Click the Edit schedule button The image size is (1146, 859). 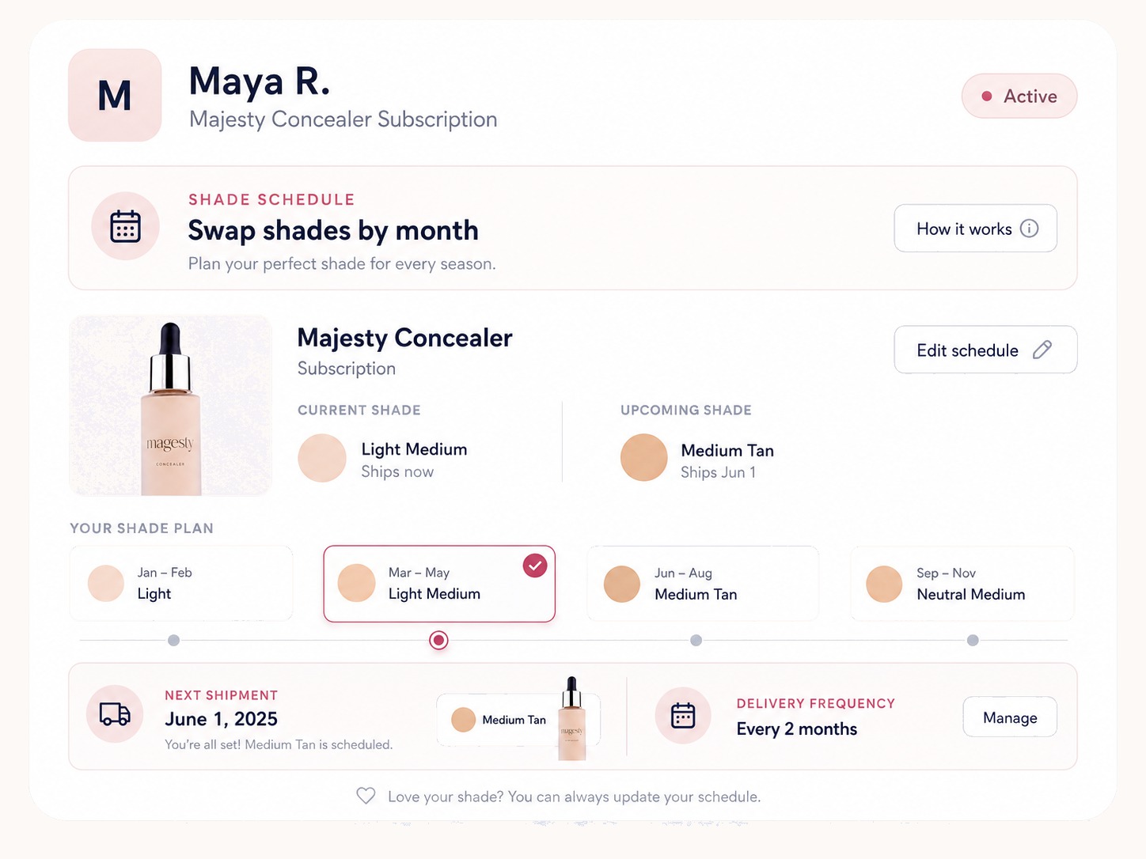click(x=985, y=350)
